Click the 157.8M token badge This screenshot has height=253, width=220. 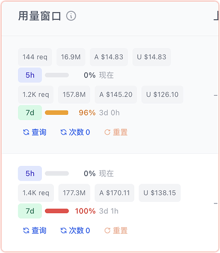pyautogui.click(x=74, y=95)
